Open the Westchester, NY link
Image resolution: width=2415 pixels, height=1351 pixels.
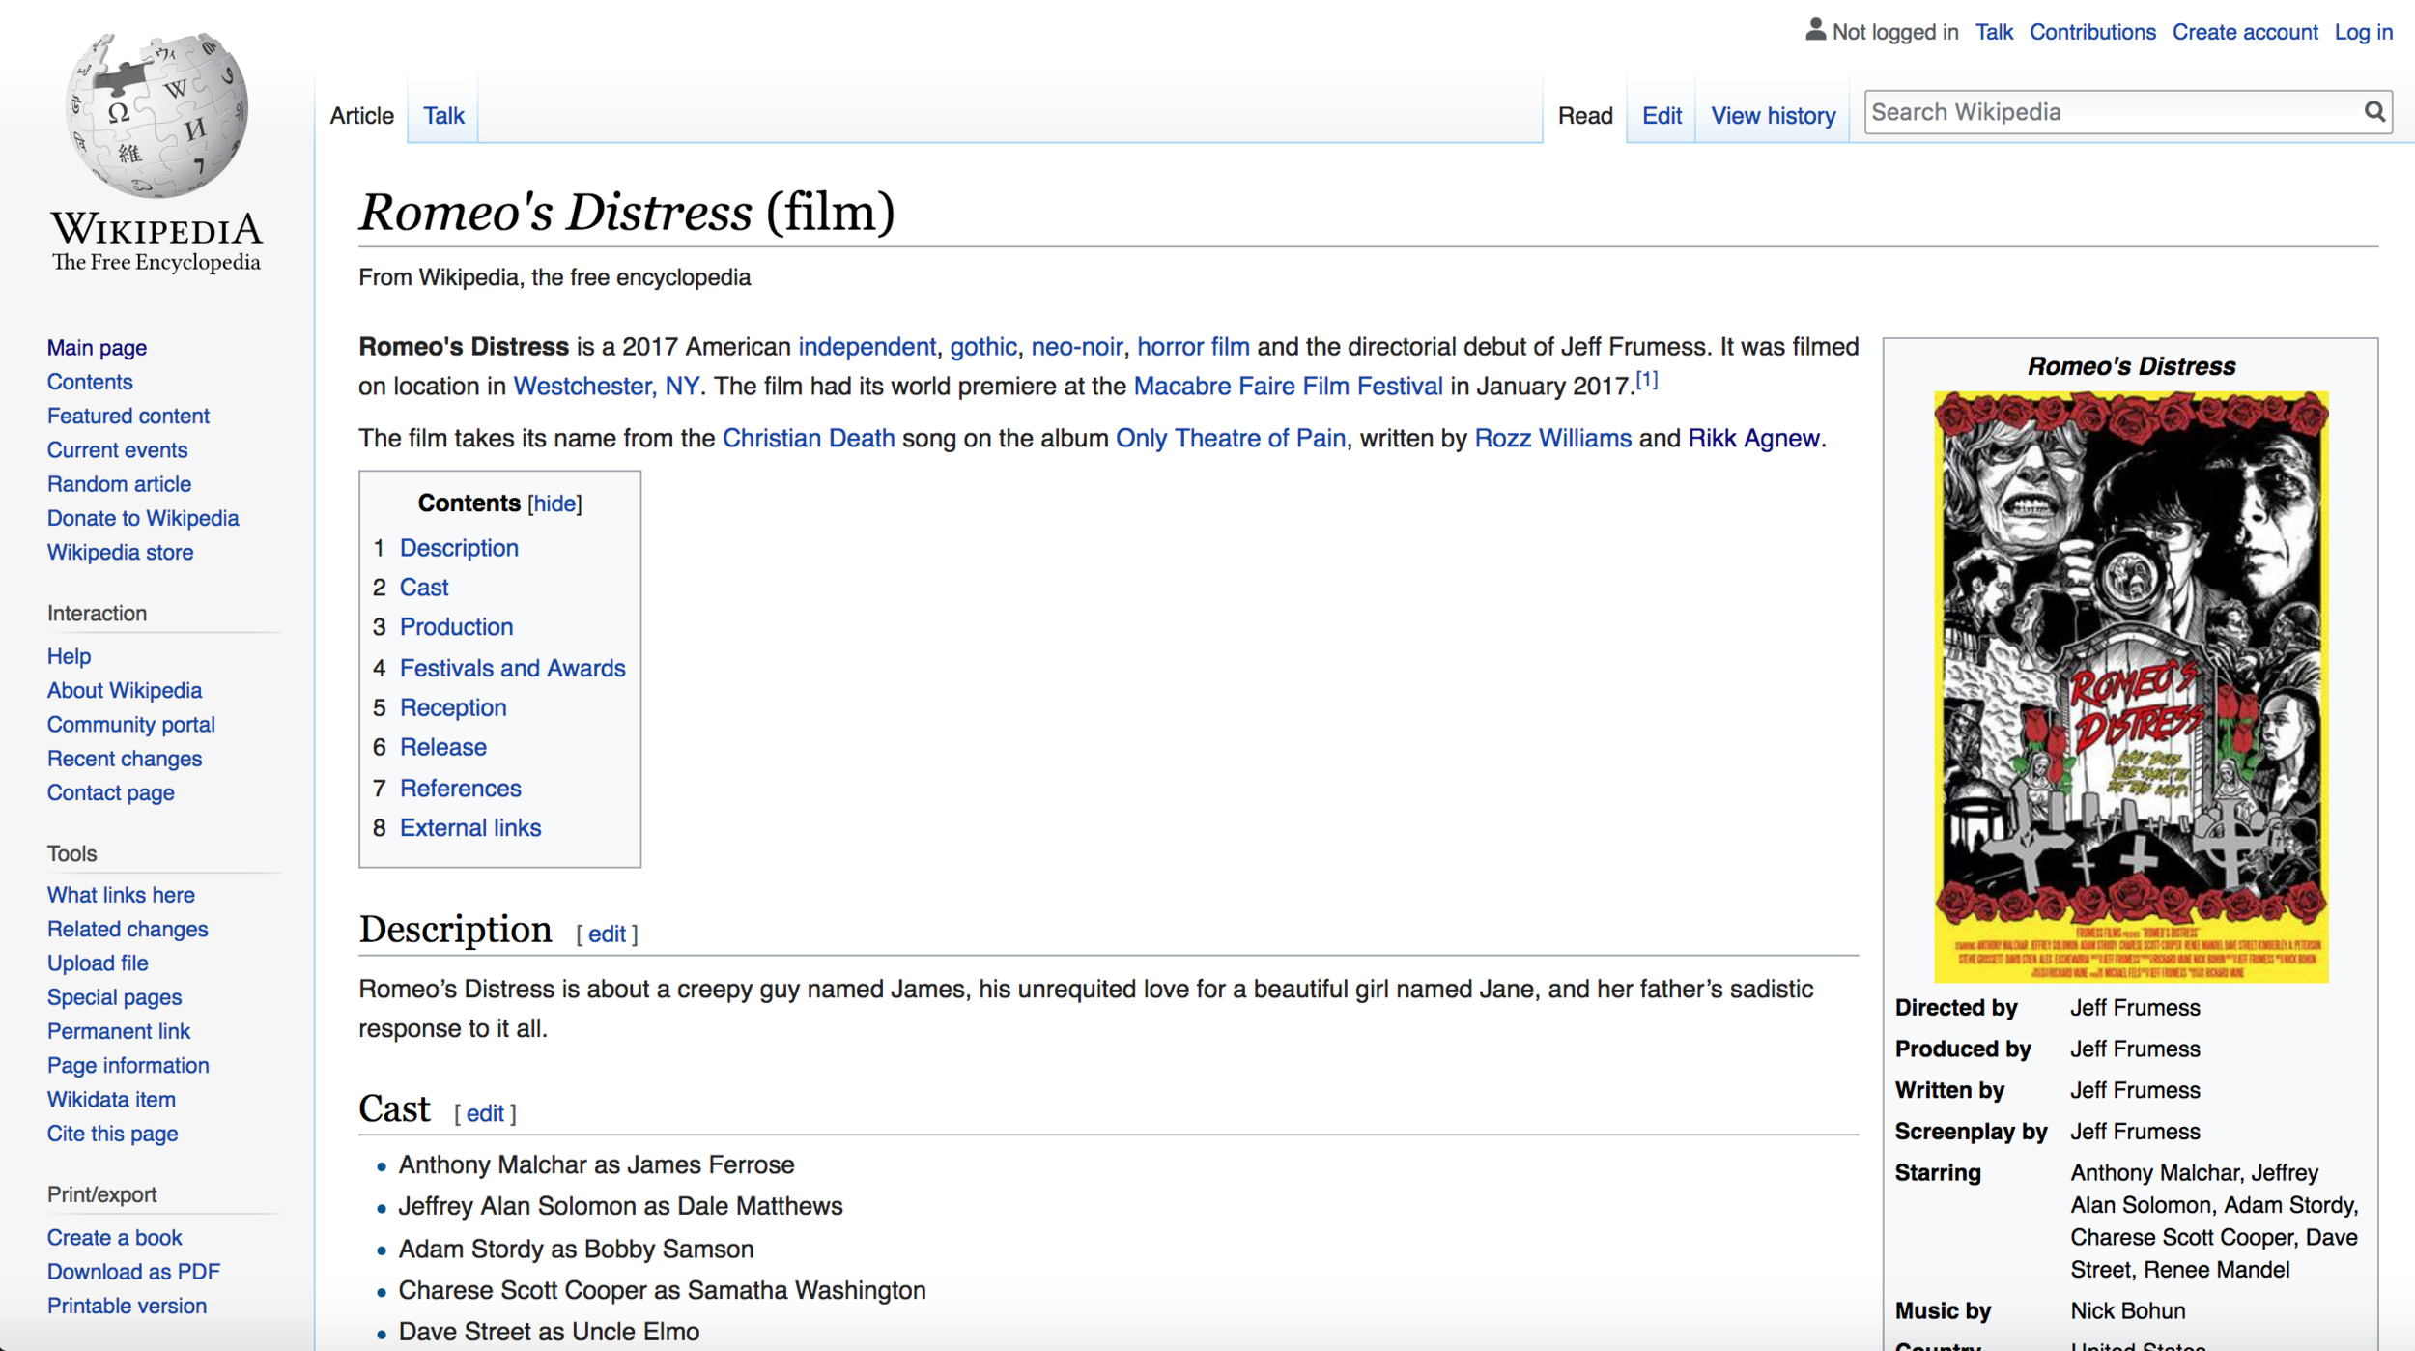(x=607, y=387)
